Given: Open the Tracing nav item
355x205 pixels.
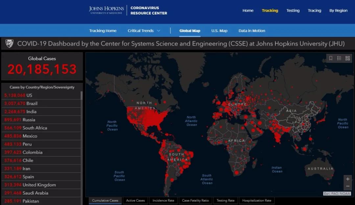Looking at the screenshot, I should click(315, 11).
